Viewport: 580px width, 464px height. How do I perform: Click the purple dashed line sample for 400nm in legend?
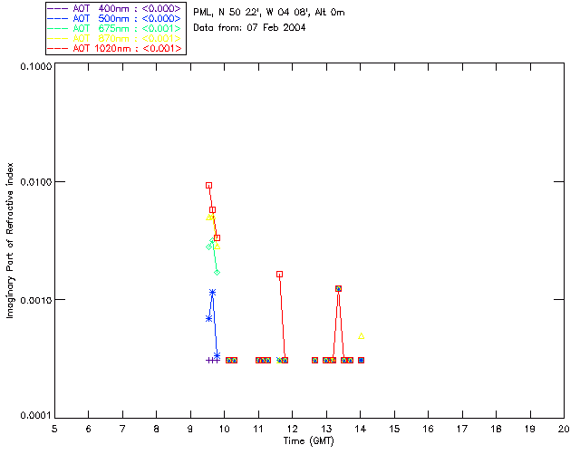[58, 8]
